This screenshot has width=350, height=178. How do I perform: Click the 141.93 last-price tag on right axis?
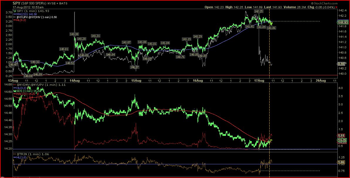[343, 22]
